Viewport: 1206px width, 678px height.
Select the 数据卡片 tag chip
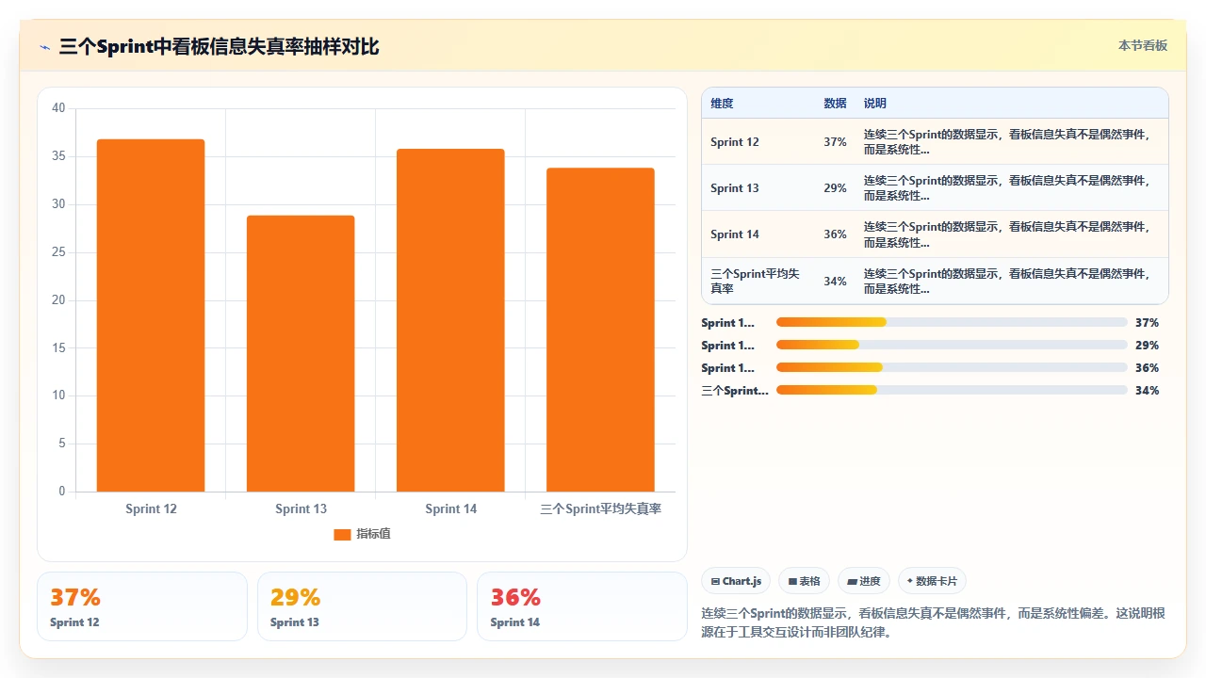(932, 581)
